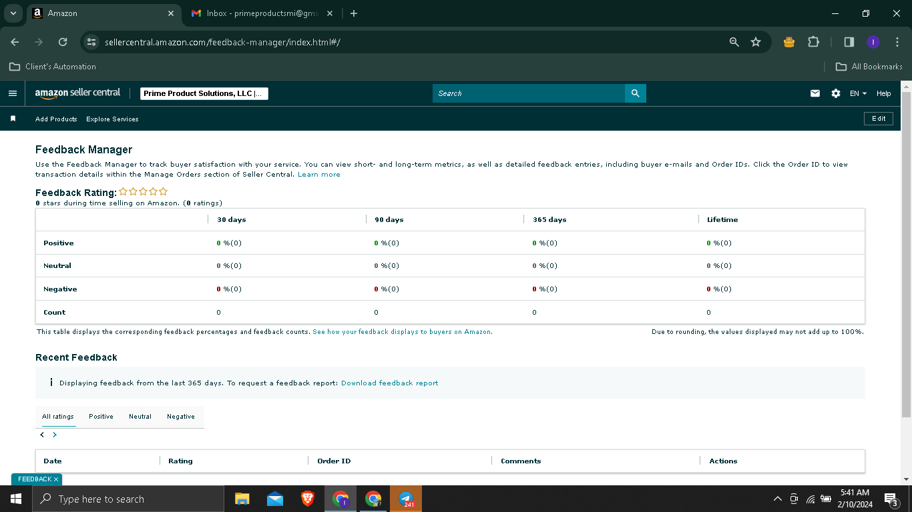Close the Amazon browser tab
Image resolution: width=912 pixels, height=512 pixels.
[171, 13]
